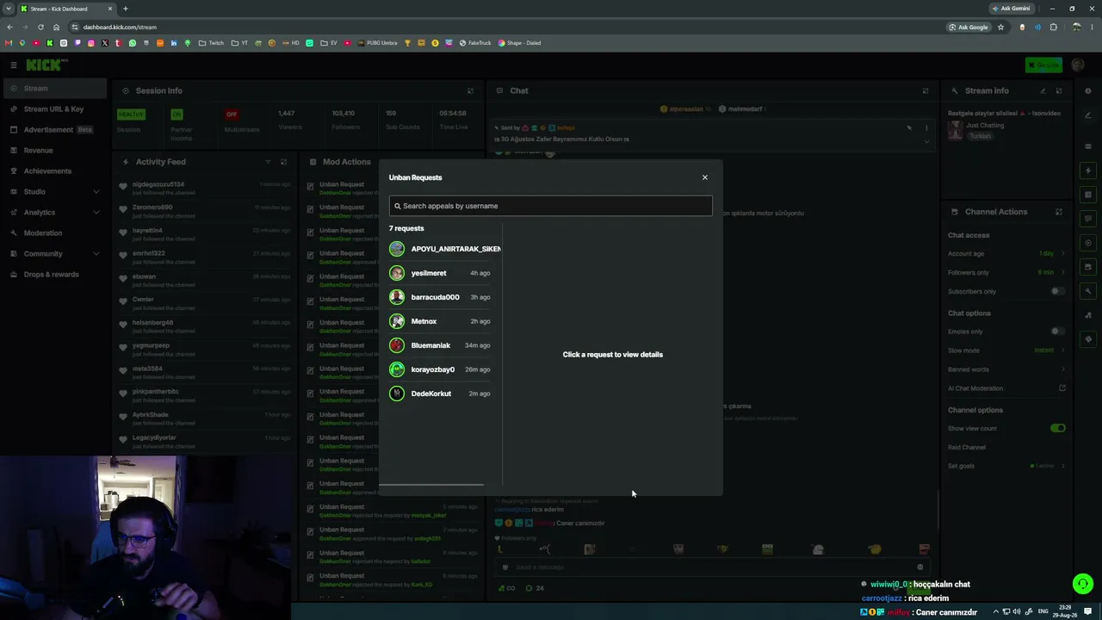The width and height of the screenshot is (1102, 620).
Task: Open Banned words settings
Action: point(1006,369)
